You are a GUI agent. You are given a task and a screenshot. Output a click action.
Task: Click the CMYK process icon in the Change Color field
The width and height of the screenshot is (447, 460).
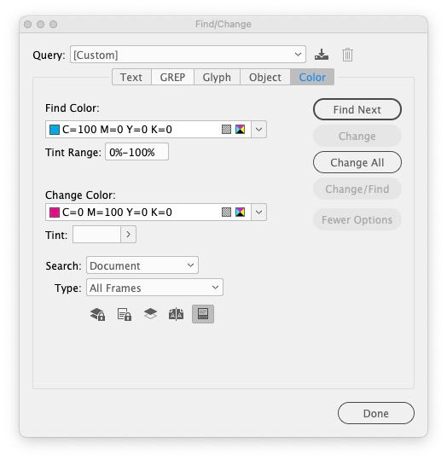pyautogui.click(x=240, y=213)
